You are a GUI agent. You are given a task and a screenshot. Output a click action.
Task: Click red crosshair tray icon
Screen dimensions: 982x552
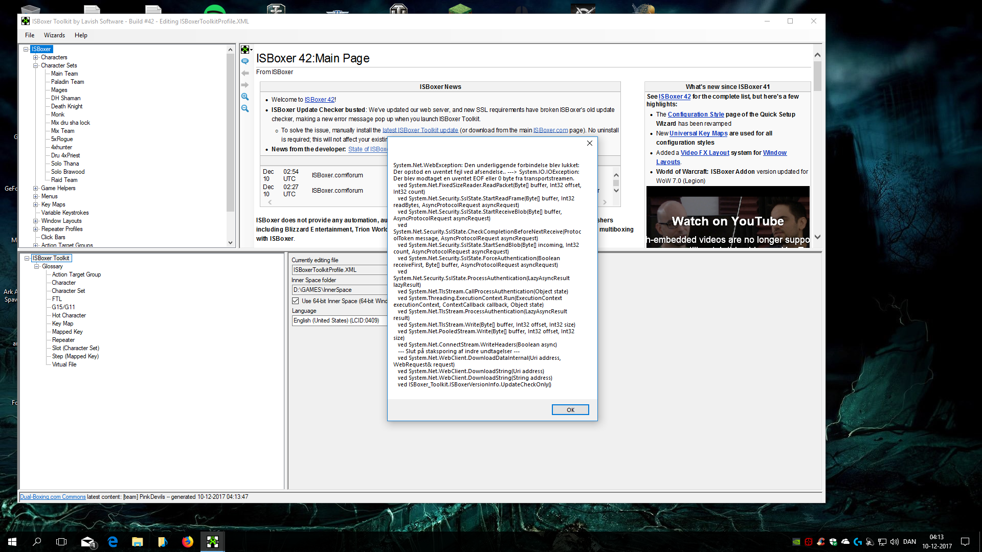[x=809, y=542]
